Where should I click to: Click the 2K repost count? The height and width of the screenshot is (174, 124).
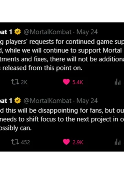point(24,82)
